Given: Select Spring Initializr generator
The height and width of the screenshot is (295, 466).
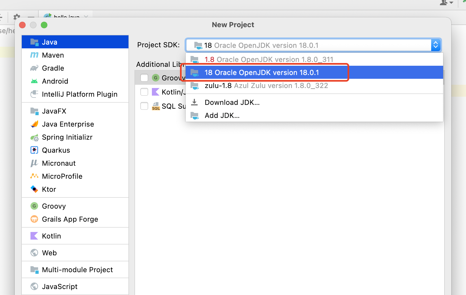Looking at the screenshot, I should [75, 137].
